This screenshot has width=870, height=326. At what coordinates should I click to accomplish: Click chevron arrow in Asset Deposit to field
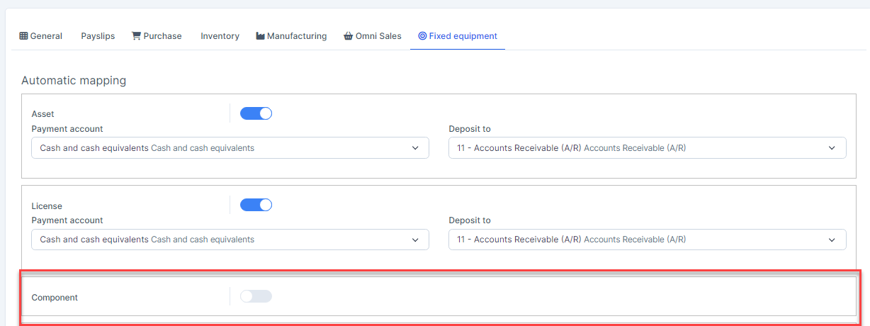[x=832, y=148]
